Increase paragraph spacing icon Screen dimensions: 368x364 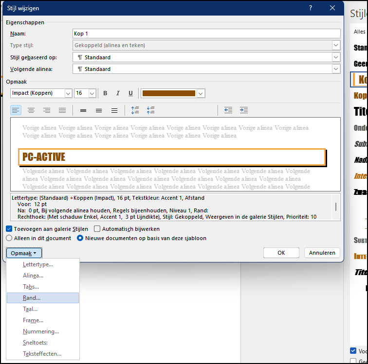pos(135,110)
